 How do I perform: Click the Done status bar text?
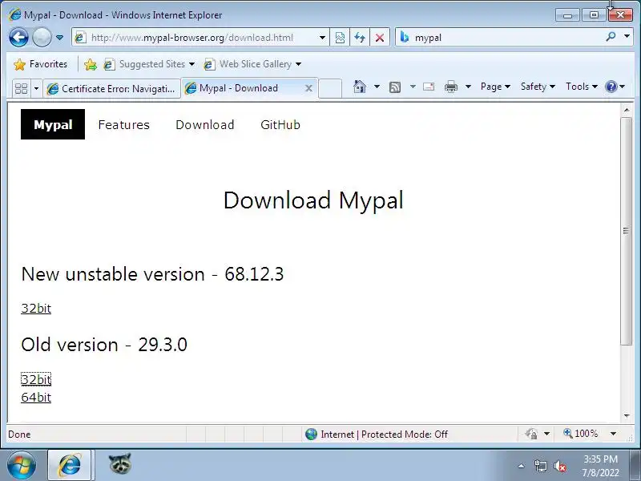point(19,435)
